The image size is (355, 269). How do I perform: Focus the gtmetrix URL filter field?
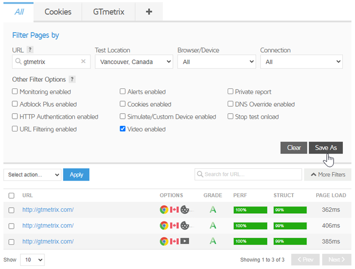51,61
